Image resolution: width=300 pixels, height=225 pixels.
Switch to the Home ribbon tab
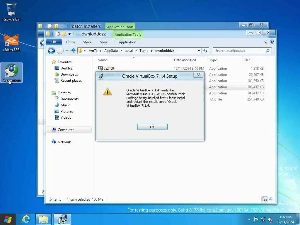coord(70,42)
